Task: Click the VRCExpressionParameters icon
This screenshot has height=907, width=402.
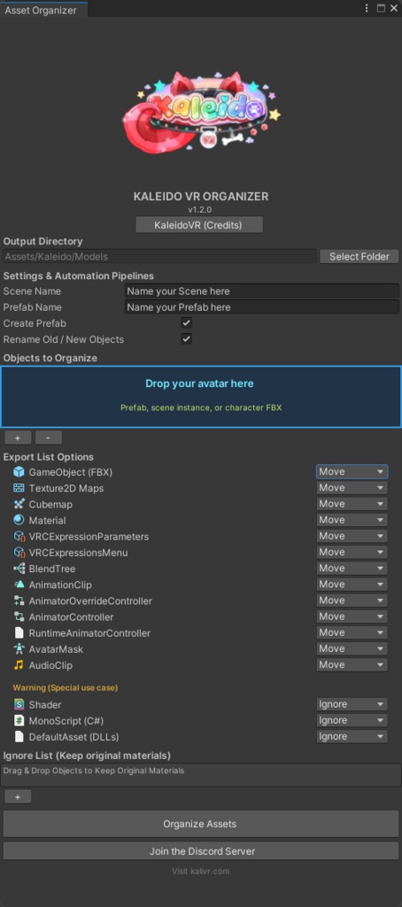Action: (19, 536)
